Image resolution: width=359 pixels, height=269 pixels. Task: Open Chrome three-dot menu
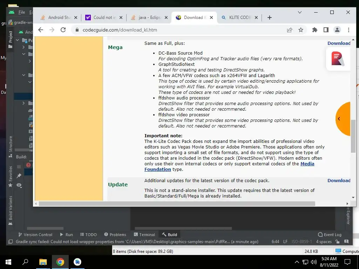pos(348,30)
